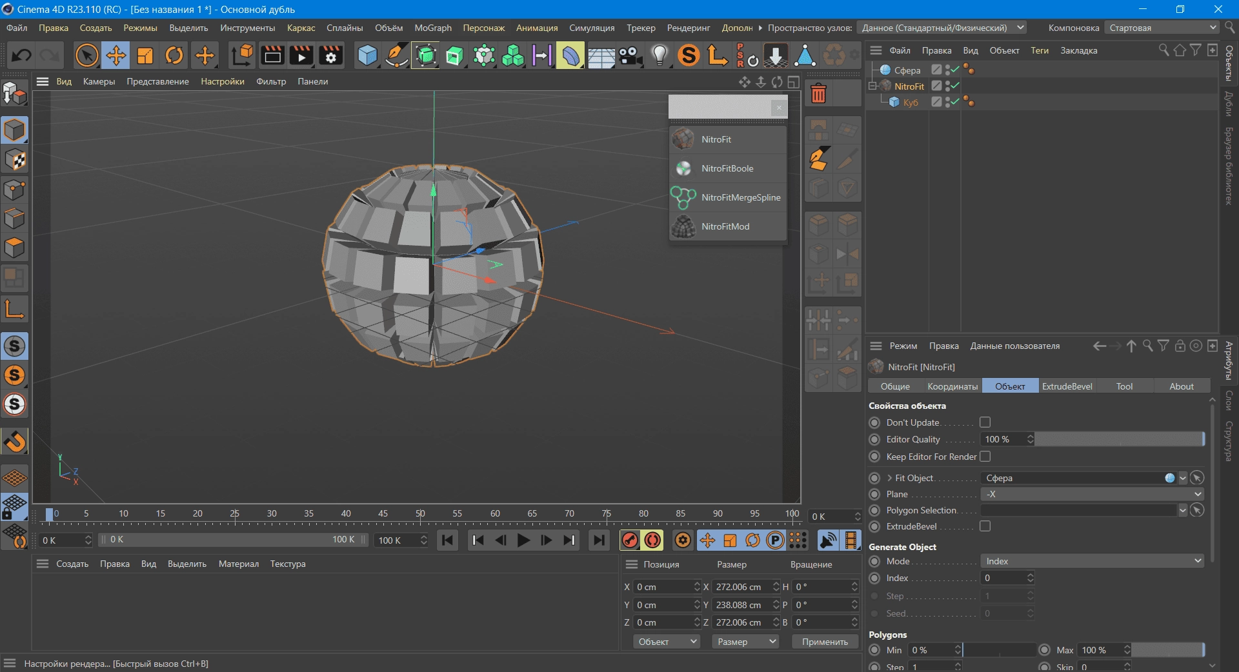This screenshot has width=1239, height=672.
Task: Click the Spline Pen tool icon
Action: pos(396,55)
